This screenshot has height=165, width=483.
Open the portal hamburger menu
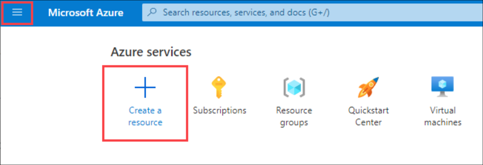pos(17,12)
